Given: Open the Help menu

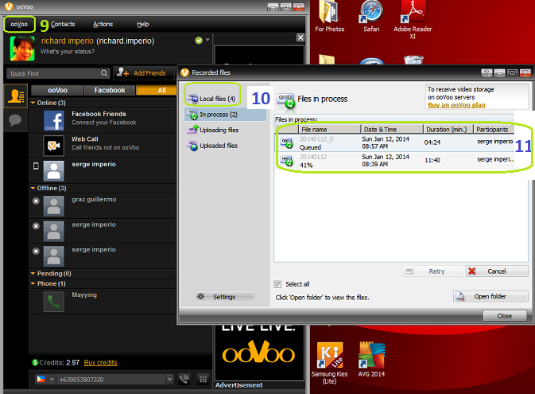Looking at the screenshot, I should pos(142,24).
